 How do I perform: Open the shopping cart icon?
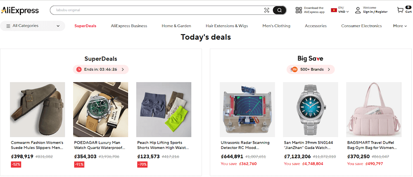400,10
